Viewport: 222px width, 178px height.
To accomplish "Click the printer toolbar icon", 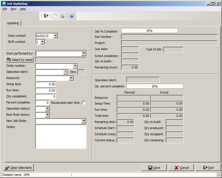I will click(x=62, y=16).
